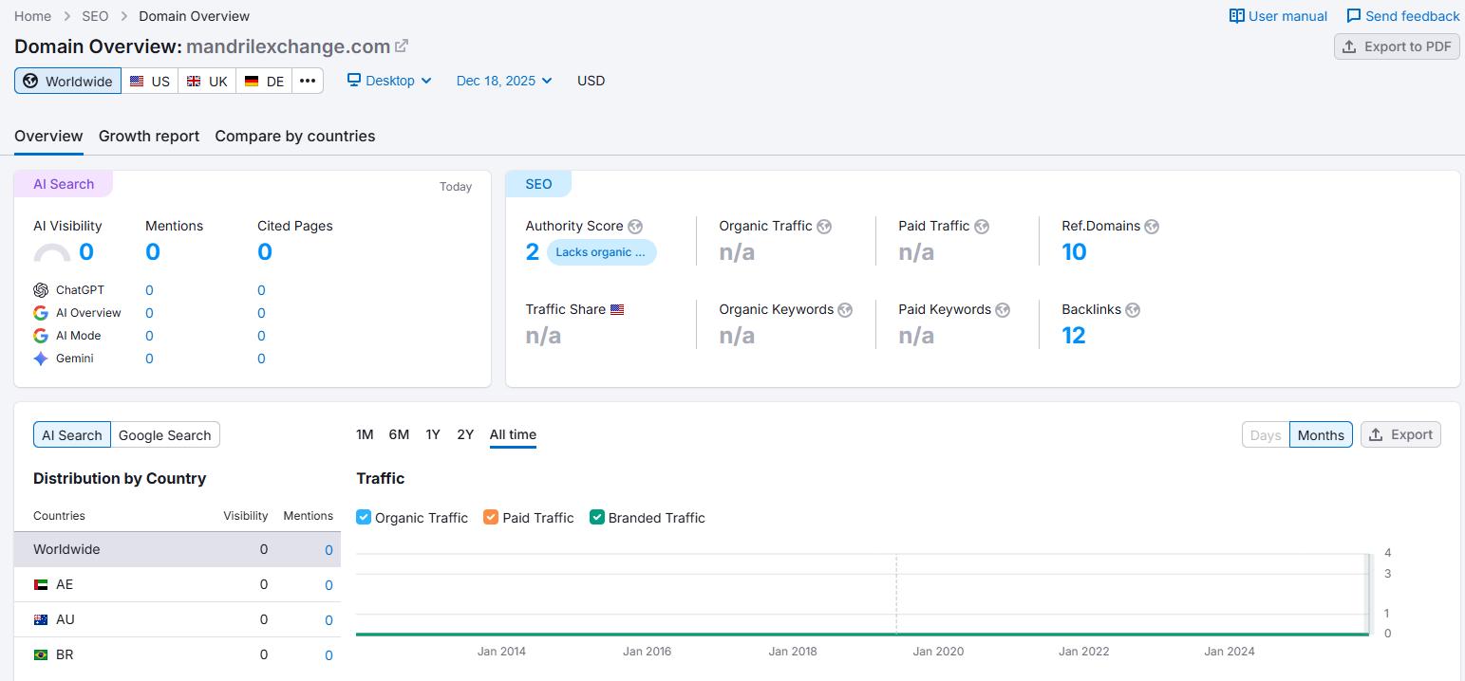This screenshot has height=681, width=1465.
Task: Click the USD currency label
Action: click(591, 81)
